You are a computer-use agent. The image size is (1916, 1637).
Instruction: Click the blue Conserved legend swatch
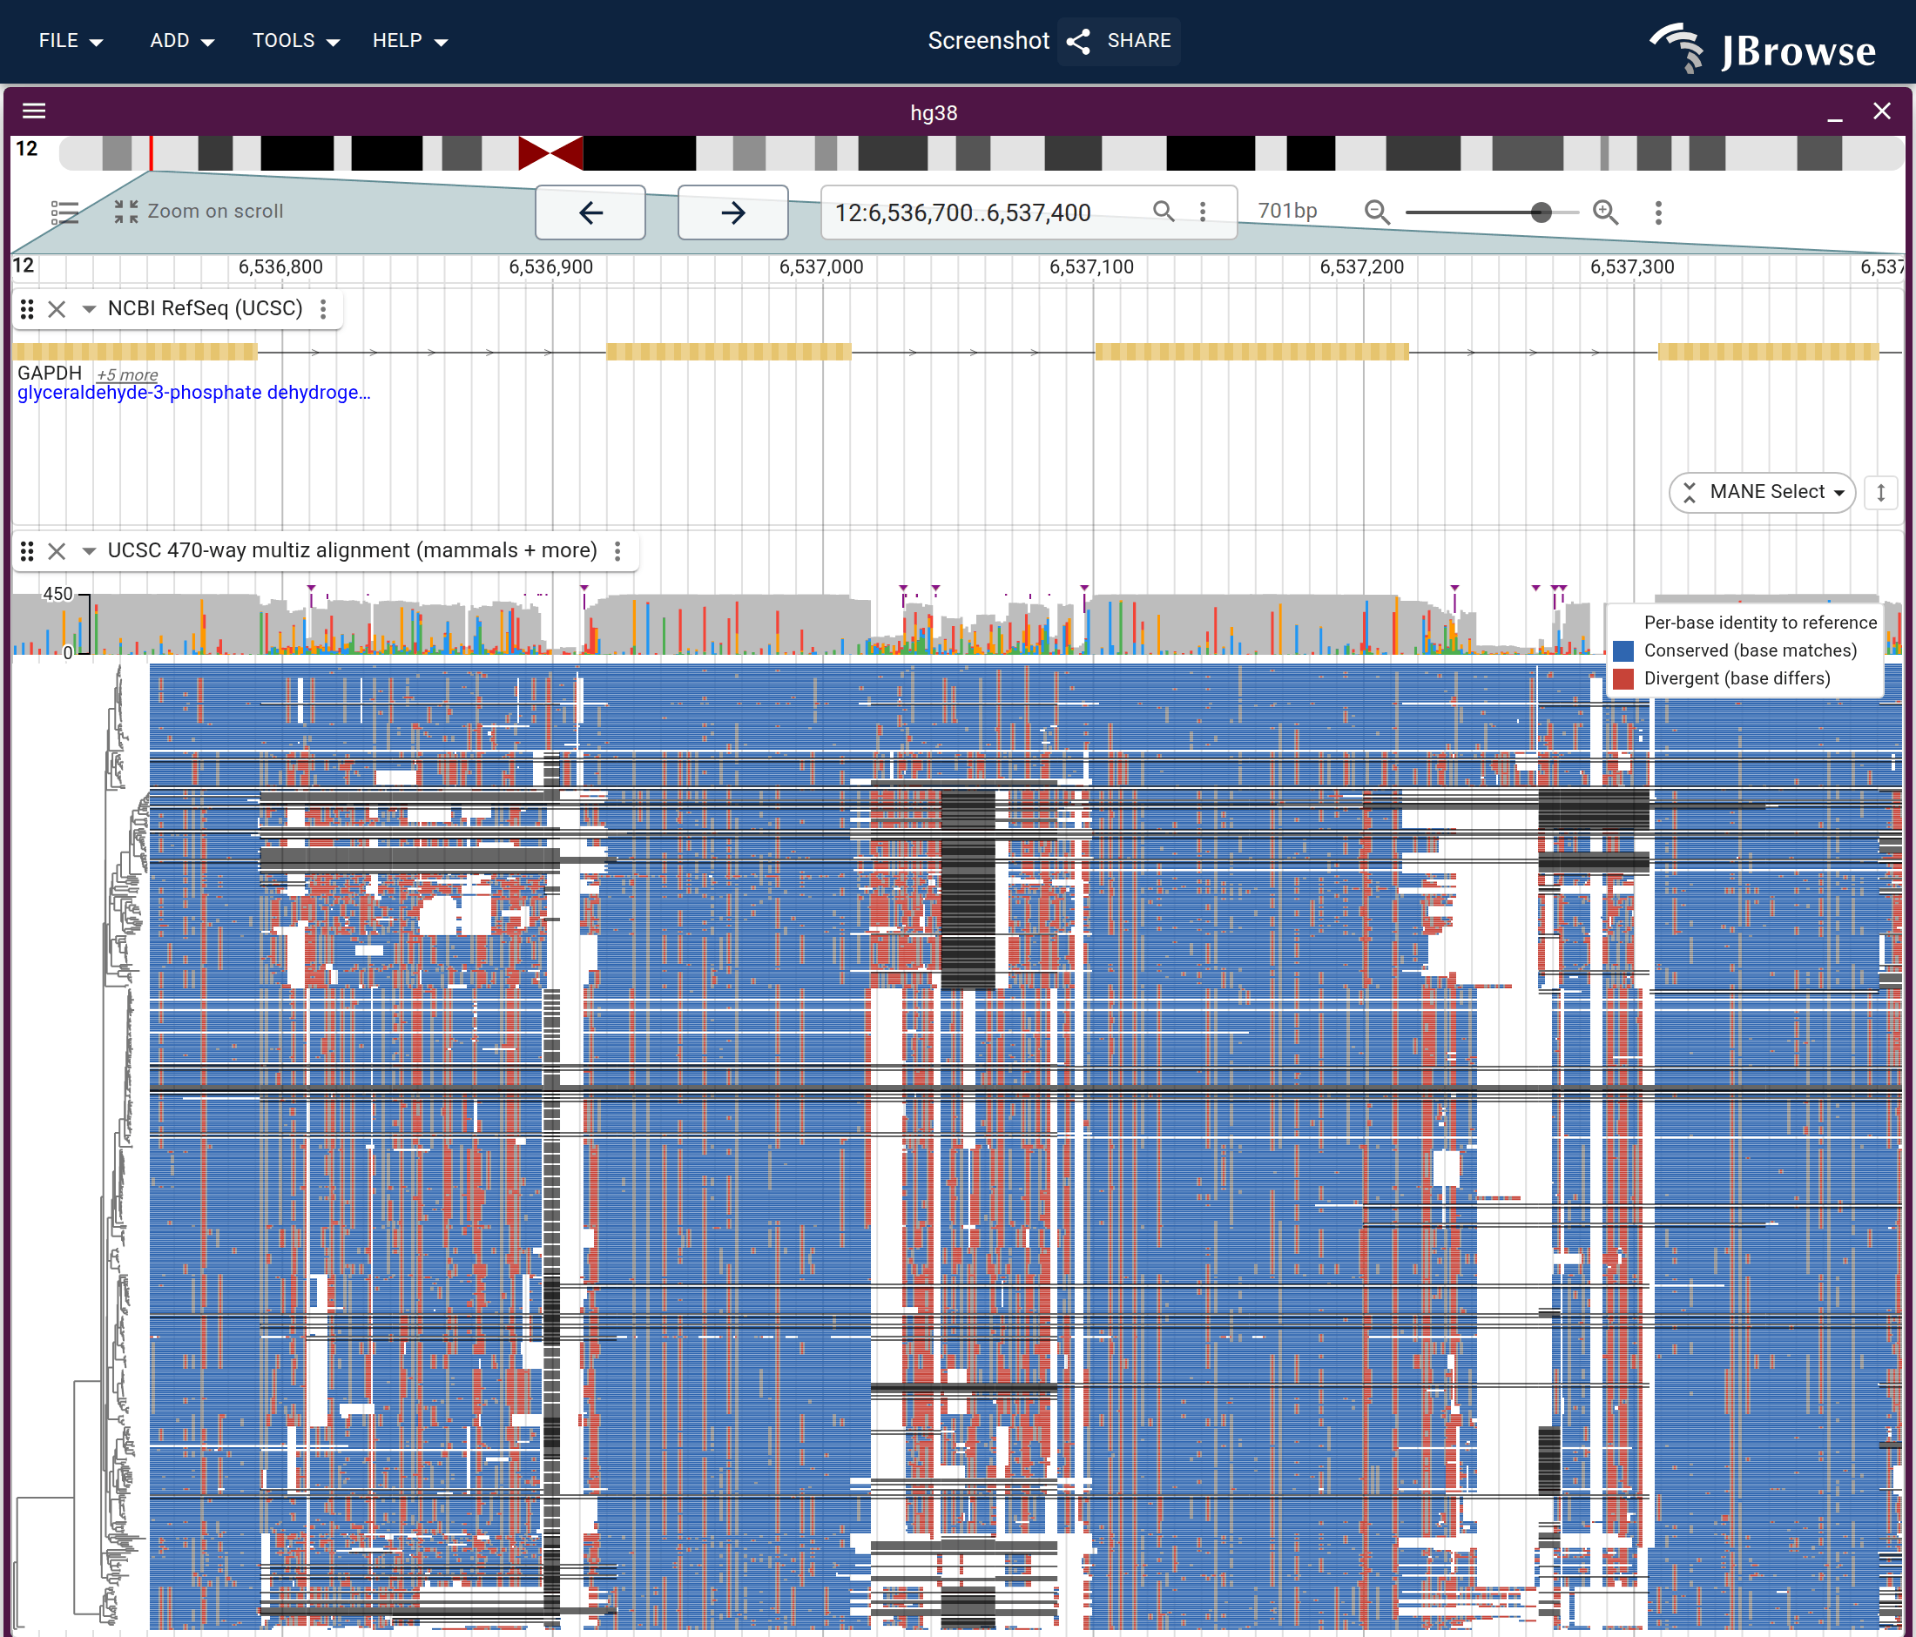1623,650
